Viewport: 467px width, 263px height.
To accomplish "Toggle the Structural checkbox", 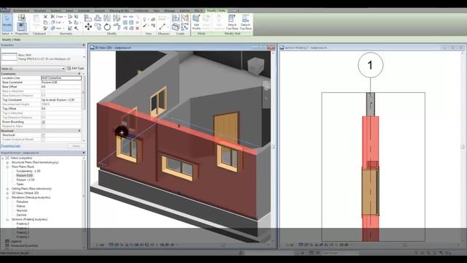I will [x=44, y=135].
